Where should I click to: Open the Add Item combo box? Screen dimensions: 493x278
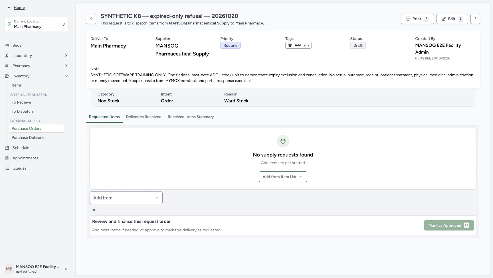coord(126,198)
